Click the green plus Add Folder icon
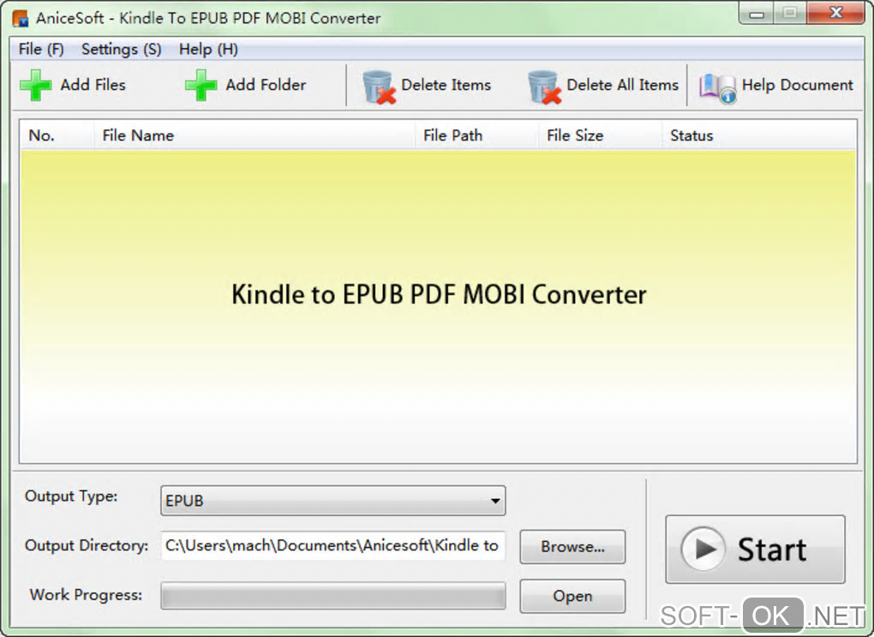This screenshot has height=637, width=874. click(201, 86)
